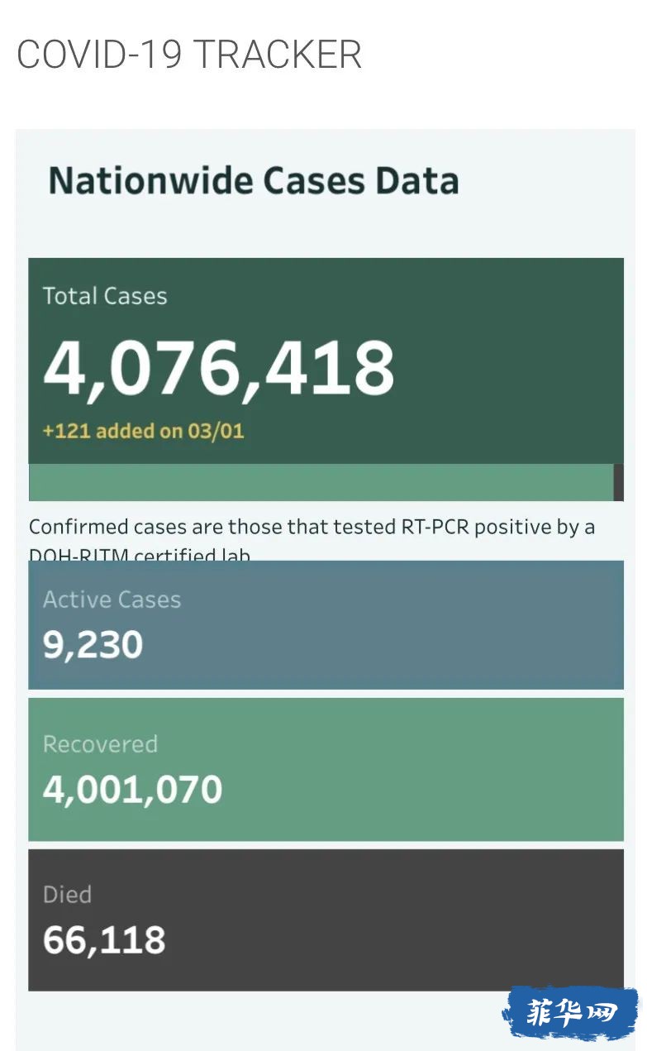
Task: Click the light green bar under Total Cases
Action: (321, 482)
